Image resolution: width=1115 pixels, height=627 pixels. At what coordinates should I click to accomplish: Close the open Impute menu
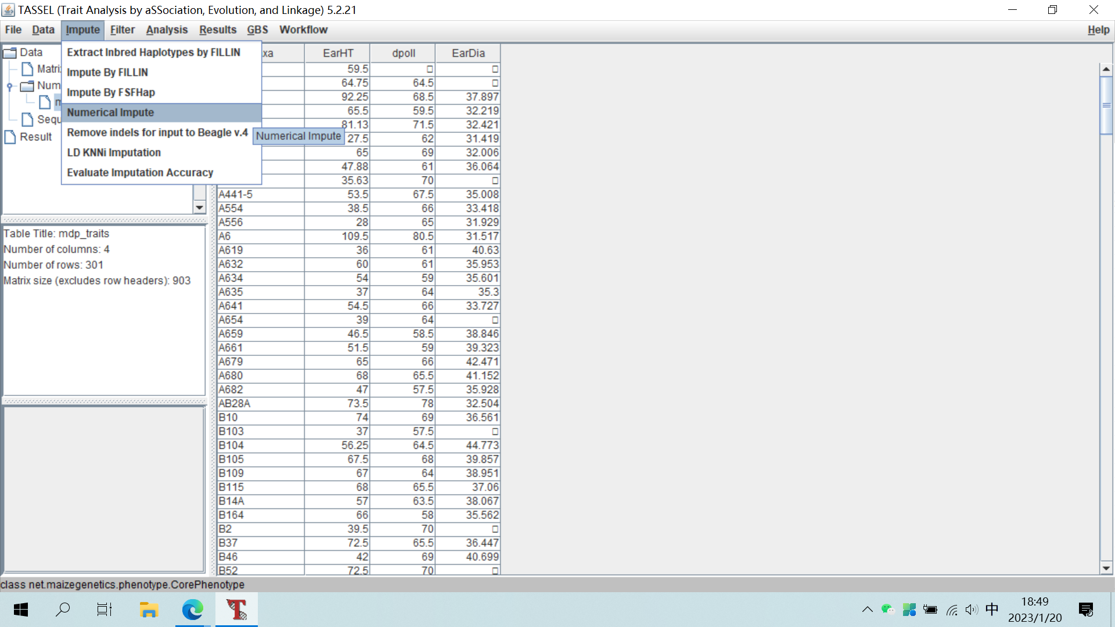tap(82, 30)
